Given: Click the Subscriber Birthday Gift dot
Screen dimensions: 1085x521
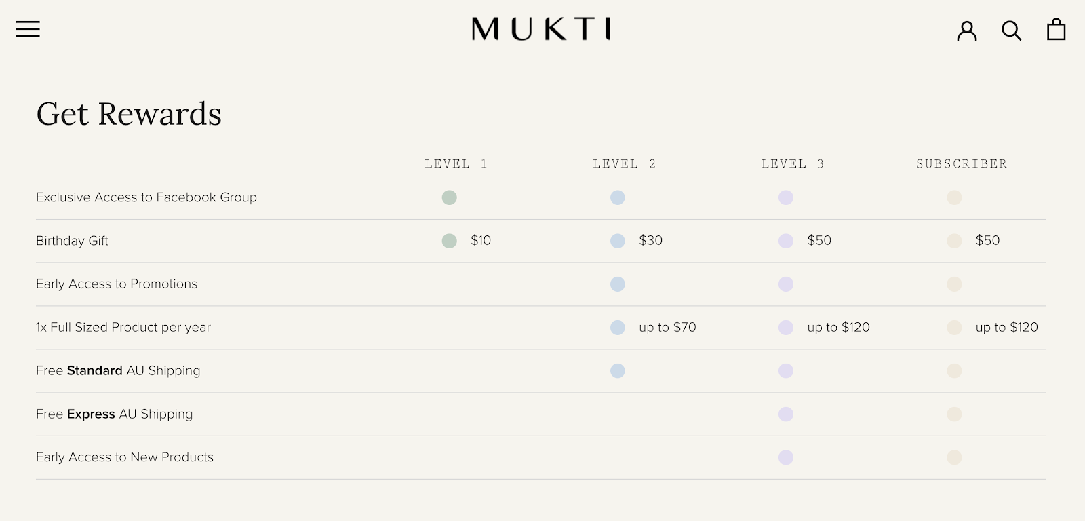Looking at the screenshot, I should pos(954,241).
